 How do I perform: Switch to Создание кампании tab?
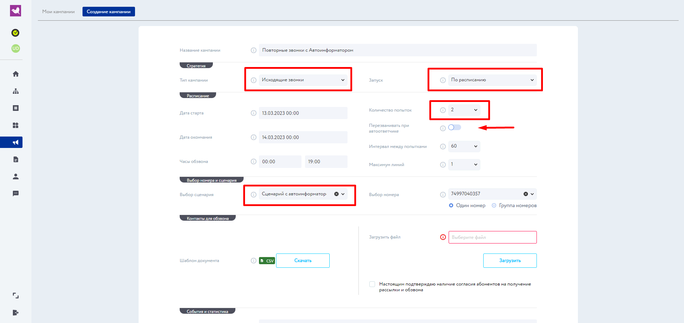pos(109,11)
